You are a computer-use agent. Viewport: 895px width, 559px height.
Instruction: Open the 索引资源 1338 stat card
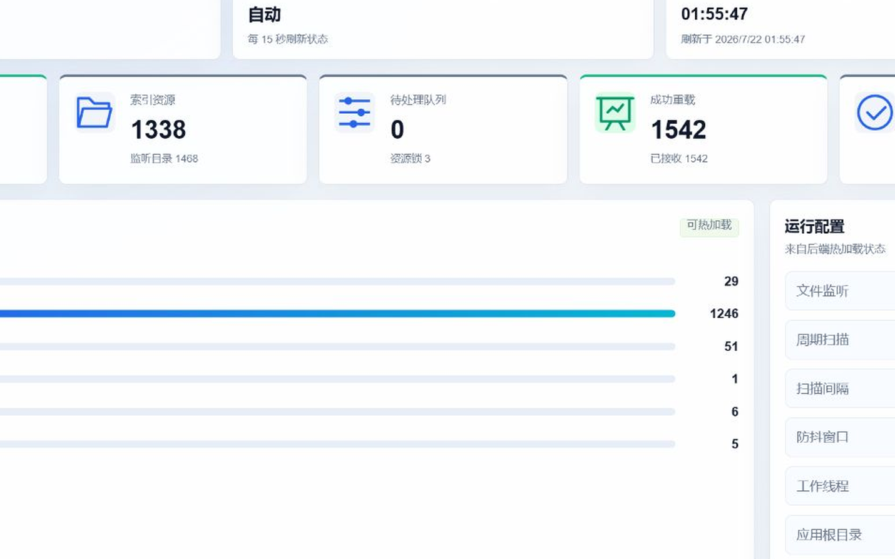(x=183, y=129)
